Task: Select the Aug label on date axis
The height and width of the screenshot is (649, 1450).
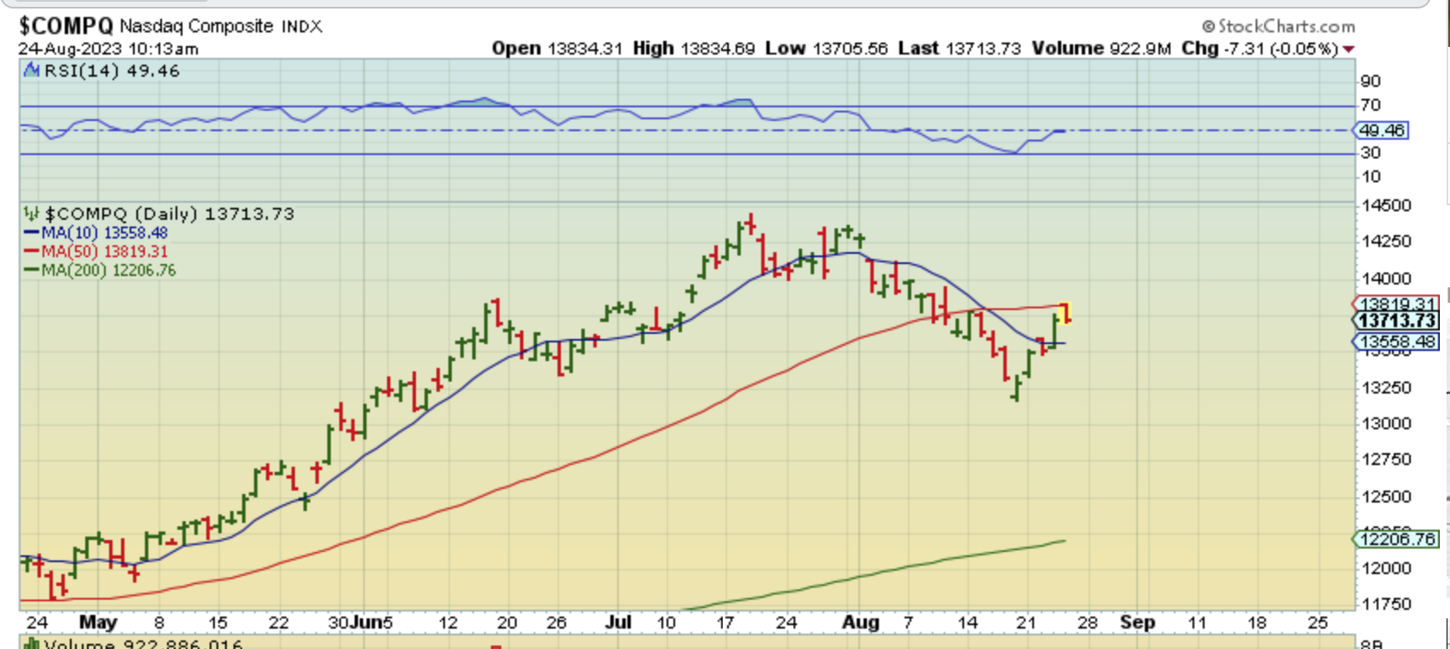Action: pyautogui.click(x=860, y=623)
